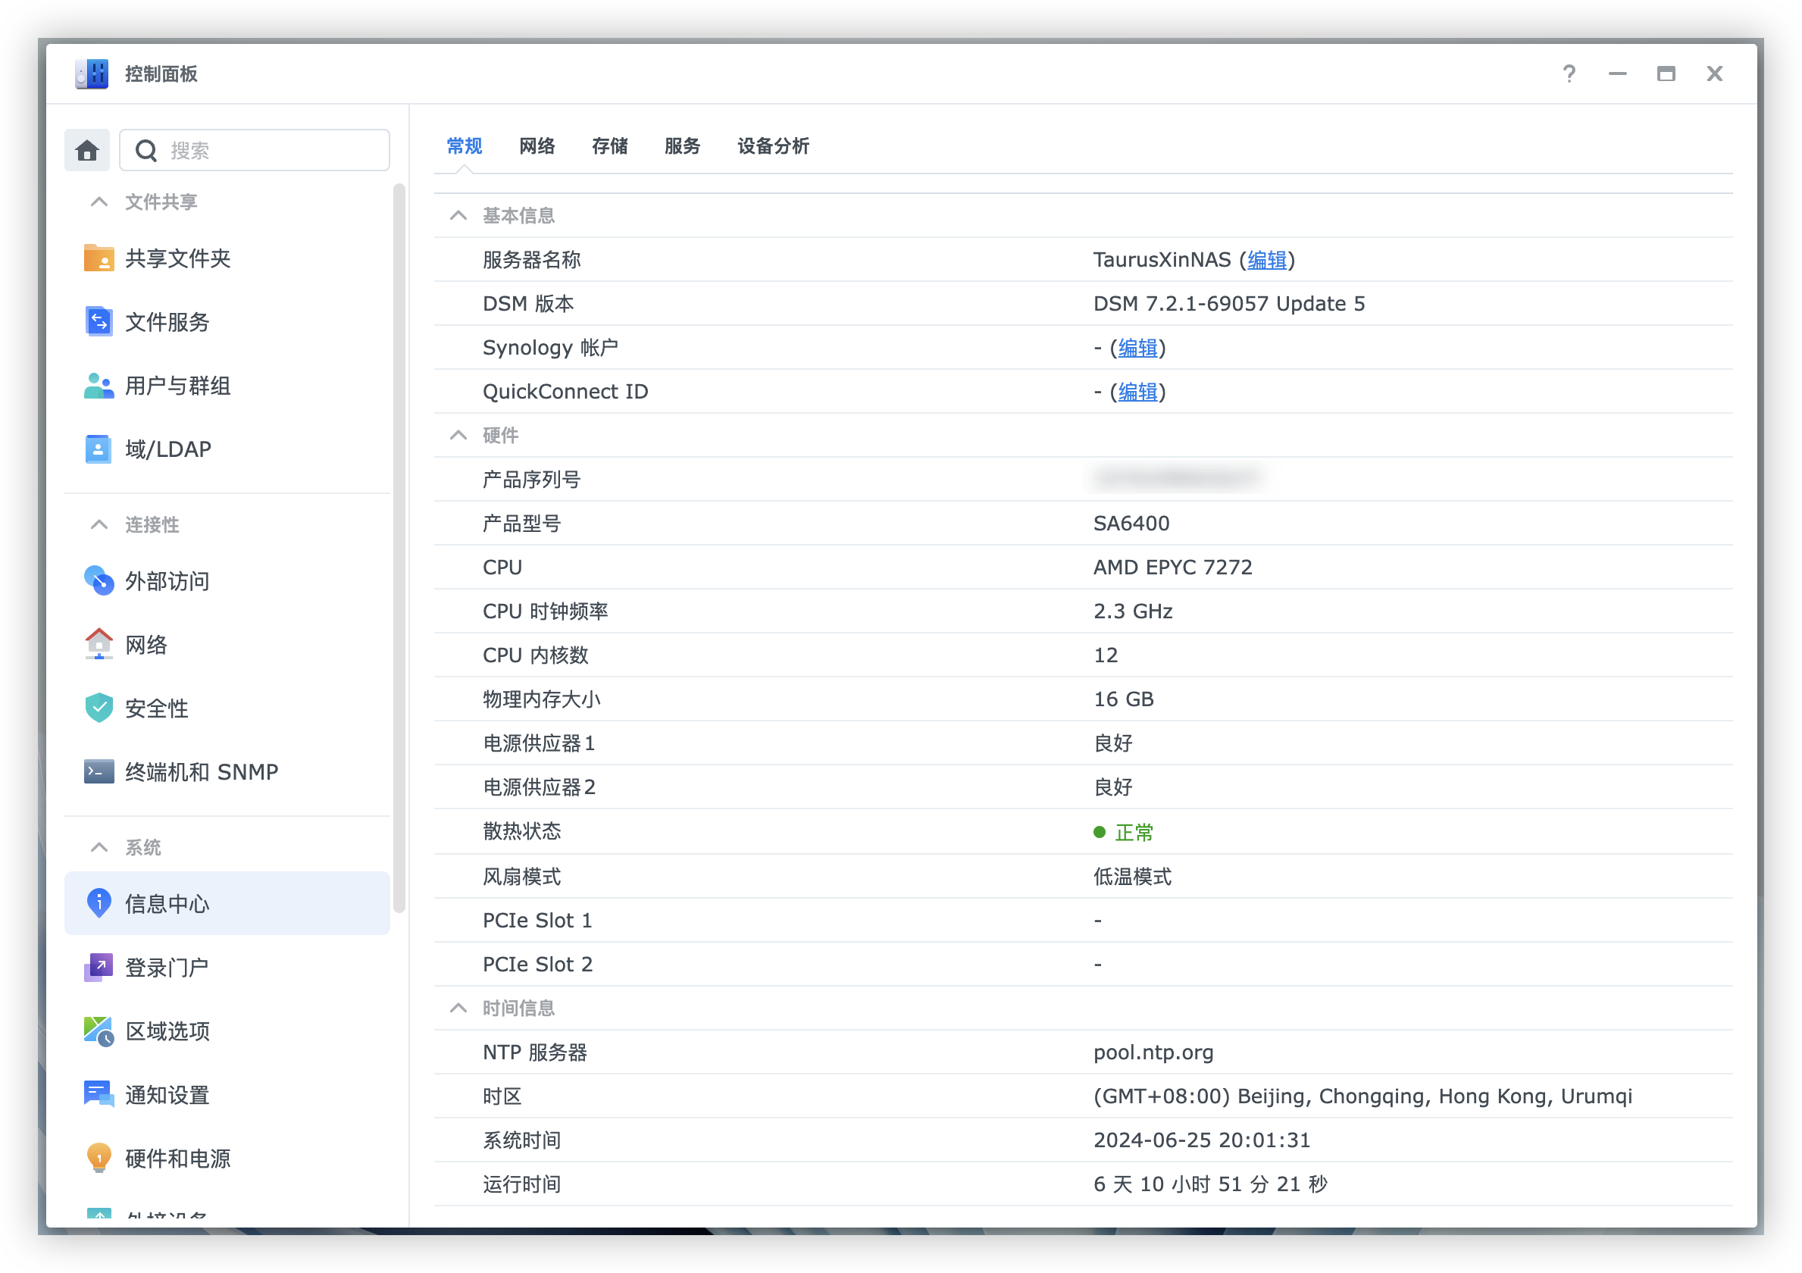
Task: Click the 正常 thermal status indicator
Action: point(1123,832)
